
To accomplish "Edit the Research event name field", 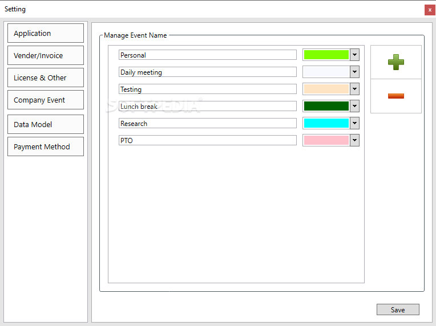I will [x=207, y=123].
